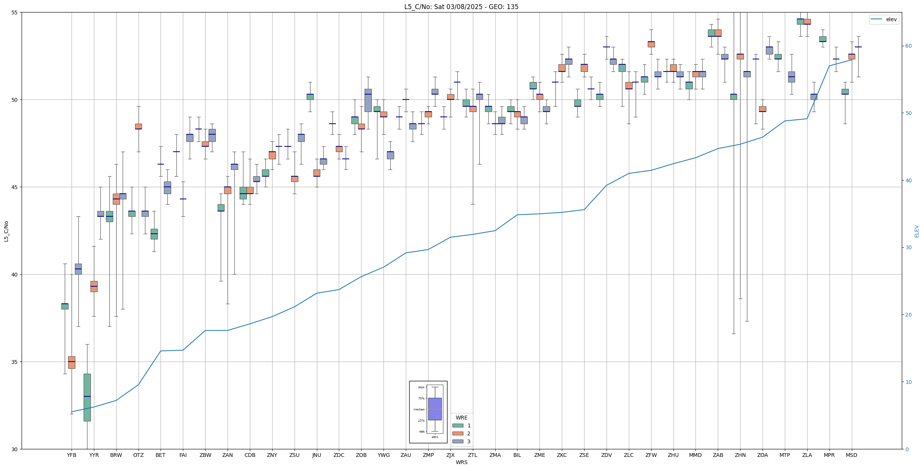Click the ZOB station tick label
The height and width of the screenshot is (469, 923).
coord(361,455)
